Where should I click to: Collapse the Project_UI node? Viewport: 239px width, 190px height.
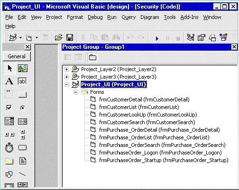pyautogui.click(x=66, y=84)
